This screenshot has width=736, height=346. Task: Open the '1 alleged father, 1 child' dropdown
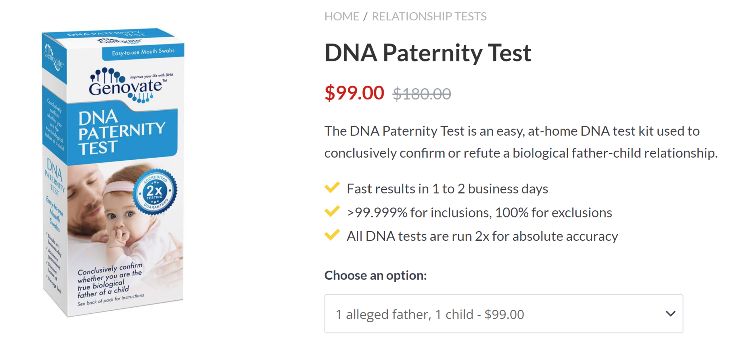point(503,314)
